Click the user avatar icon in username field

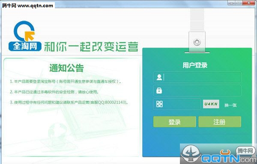coord(159,77)
